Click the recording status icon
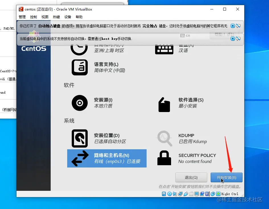The height and width of the screenshot is (209, 269). [x=202, y=194]
